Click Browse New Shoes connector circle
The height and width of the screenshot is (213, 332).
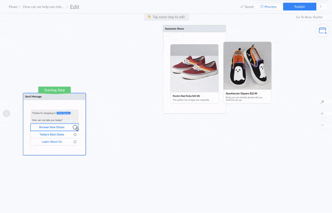coord(75,127)
